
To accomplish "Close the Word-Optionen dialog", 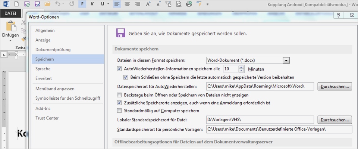I will pyautogui.click(x=352, y=15).
